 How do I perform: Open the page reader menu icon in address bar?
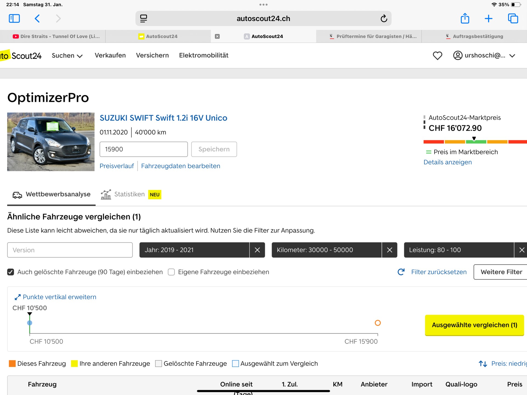(x=144, y=18)
